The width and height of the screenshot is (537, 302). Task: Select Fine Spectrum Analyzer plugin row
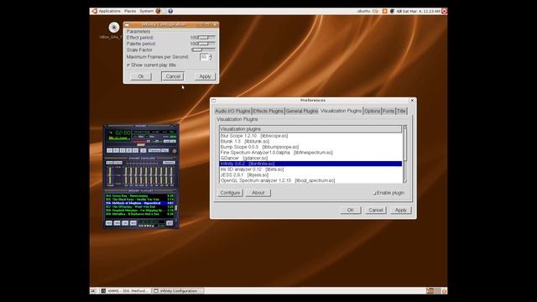click(x=310, y=153)
